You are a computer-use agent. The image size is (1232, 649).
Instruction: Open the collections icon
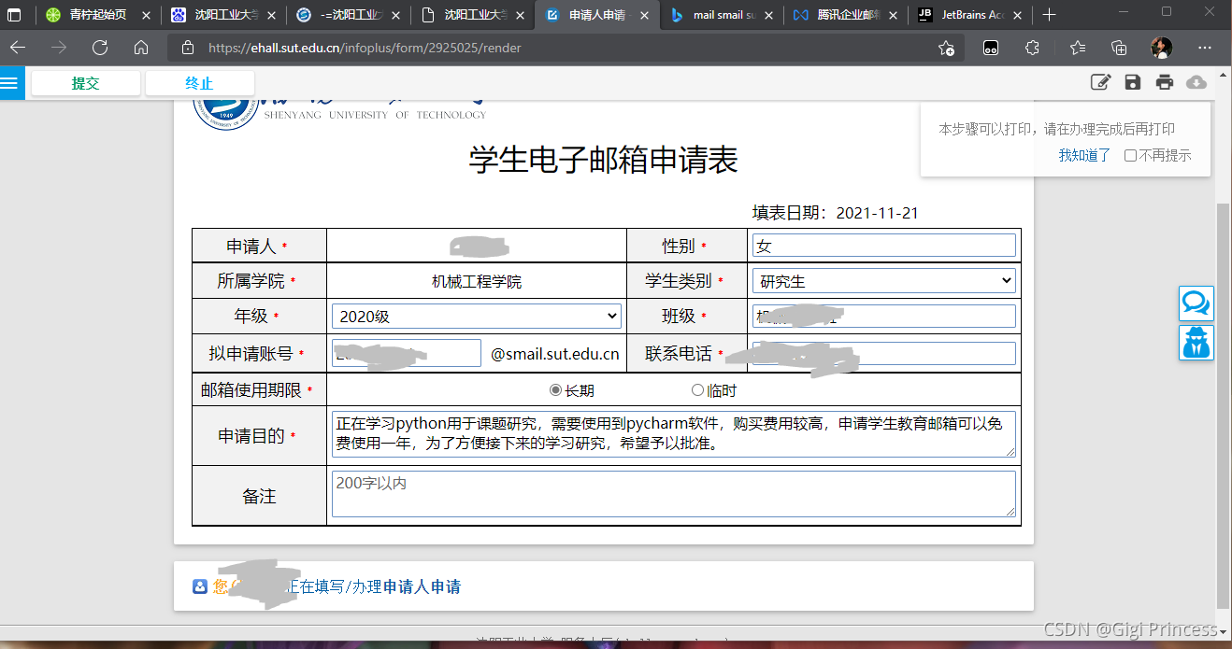click(1119, 48)
